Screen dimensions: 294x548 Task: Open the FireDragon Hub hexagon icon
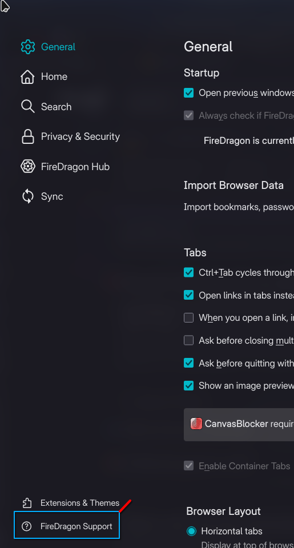point(27,167)
